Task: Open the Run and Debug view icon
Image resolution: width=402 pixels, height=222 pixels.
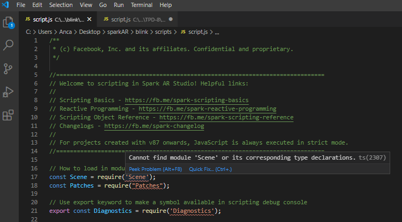Action: point(8,92)
